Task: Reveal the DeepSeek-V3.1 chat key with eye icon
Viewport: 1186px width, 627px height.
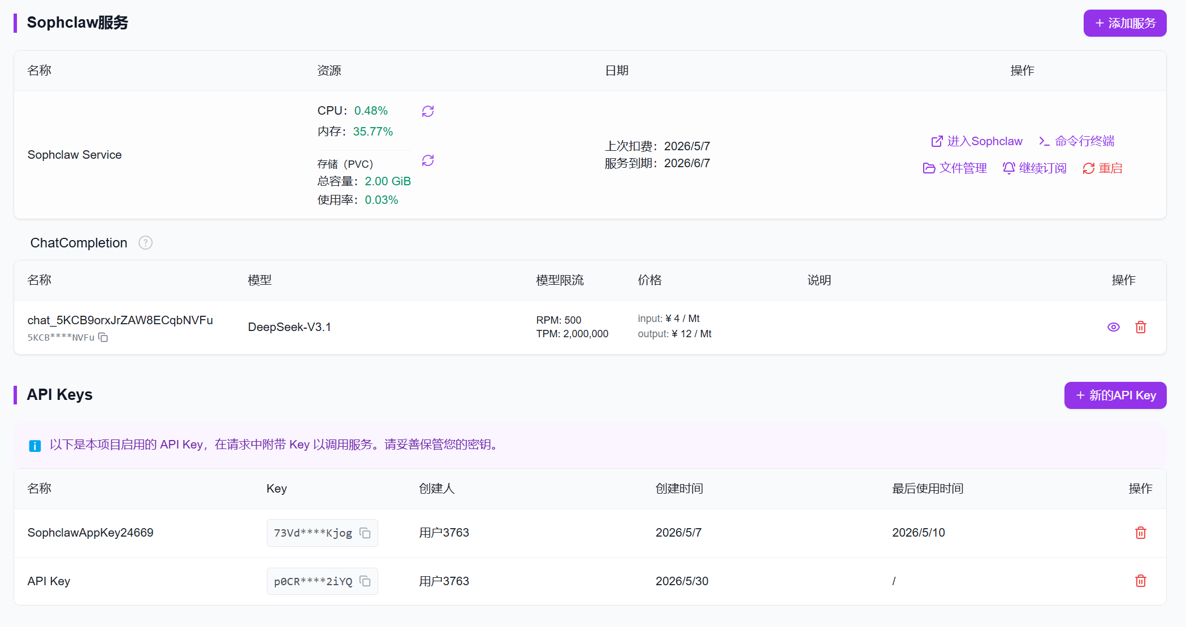Action: point(1113,327)
